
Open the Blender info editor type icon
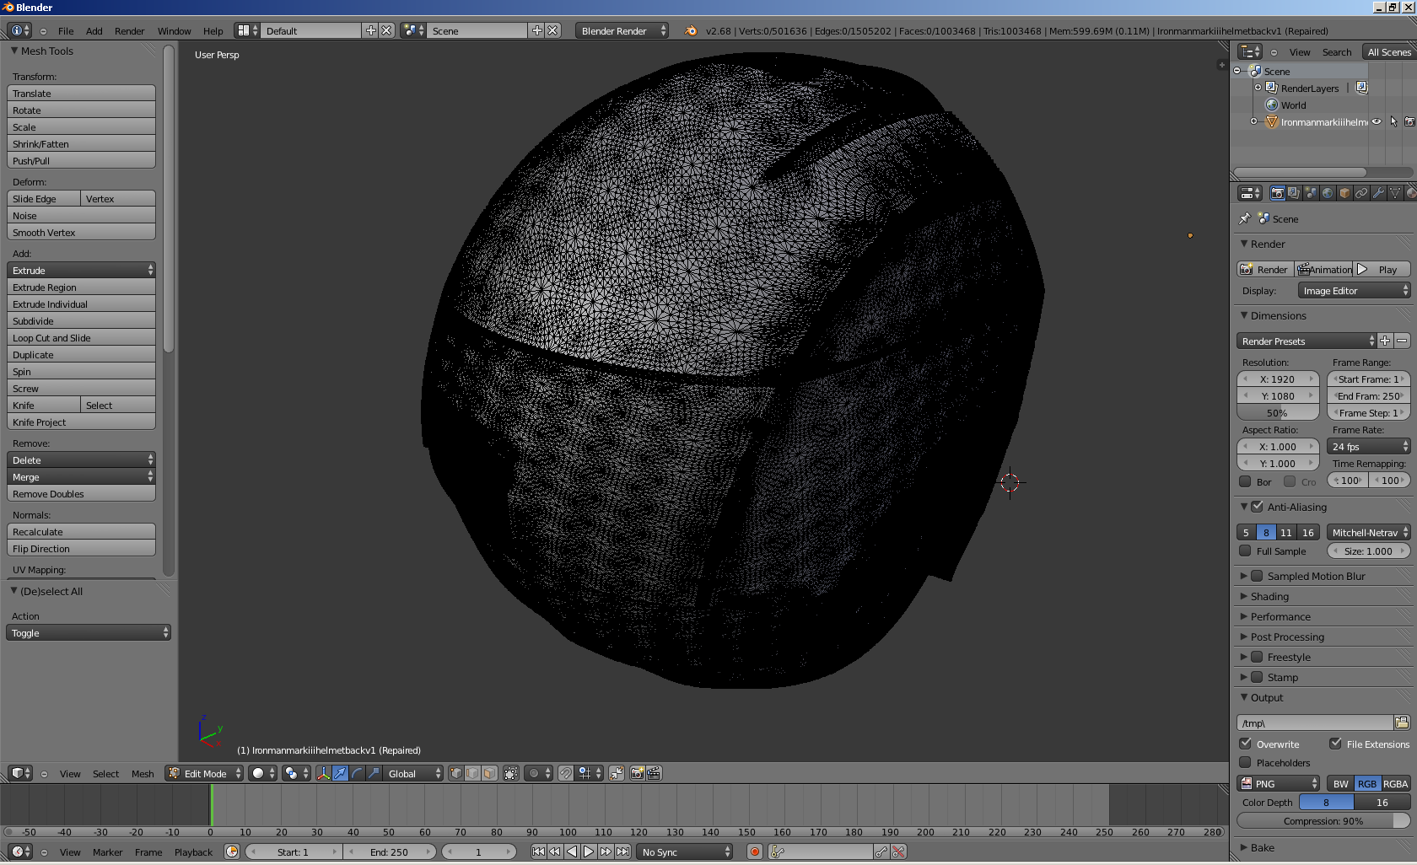coord(19,30)
